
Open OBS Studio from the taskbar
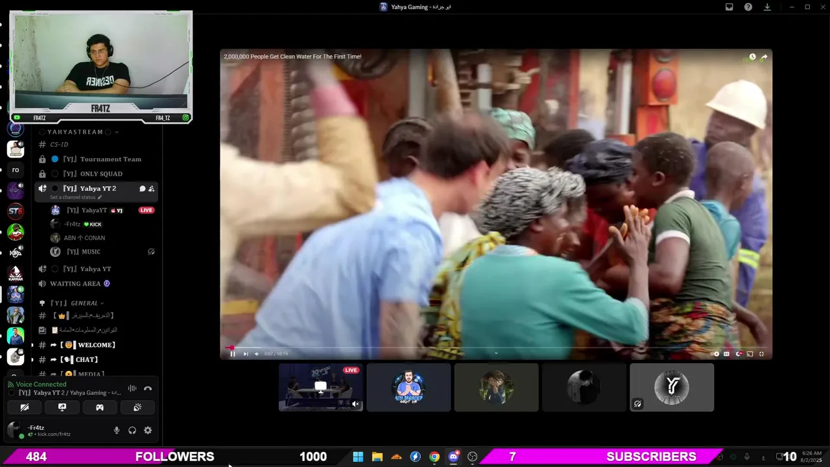(473, 457)
